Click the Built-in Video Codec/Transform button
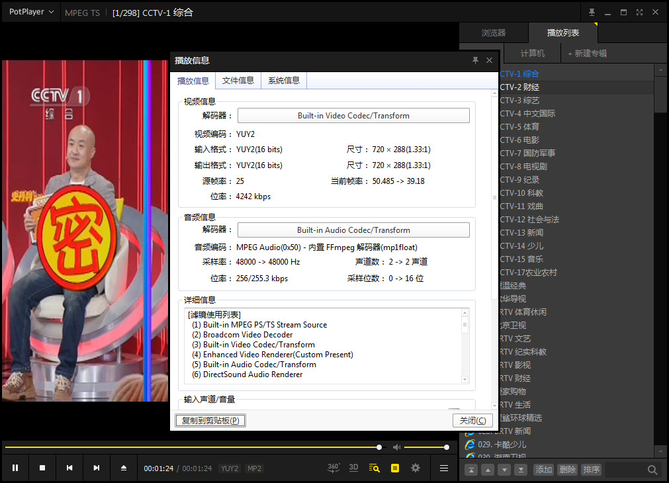This screenshot has width=669, height=483. (353, 116)
